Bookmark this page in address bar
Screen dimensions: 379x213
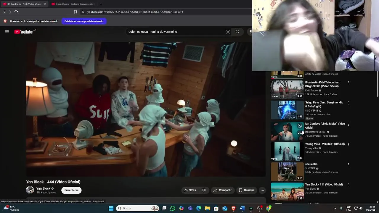tap(75, 12)
